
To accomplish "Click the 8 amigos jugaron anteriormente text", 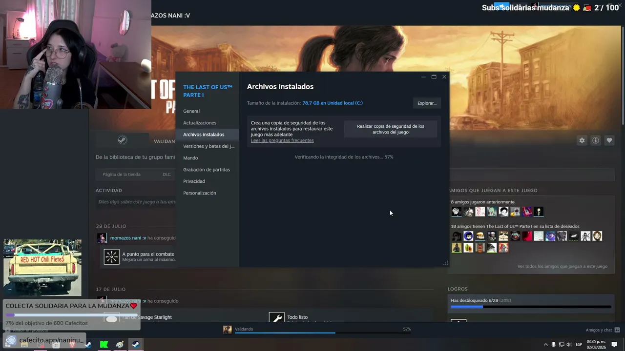I will click(482, 202).
